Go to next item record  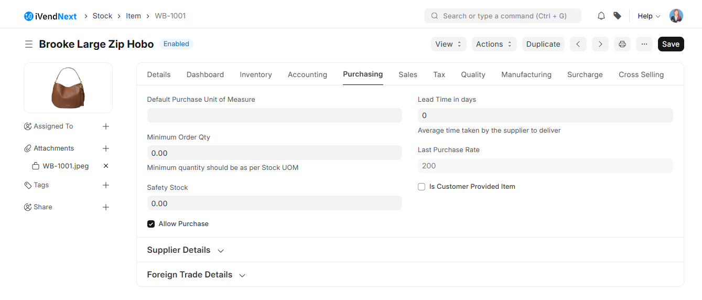click(x=600, y=44)
